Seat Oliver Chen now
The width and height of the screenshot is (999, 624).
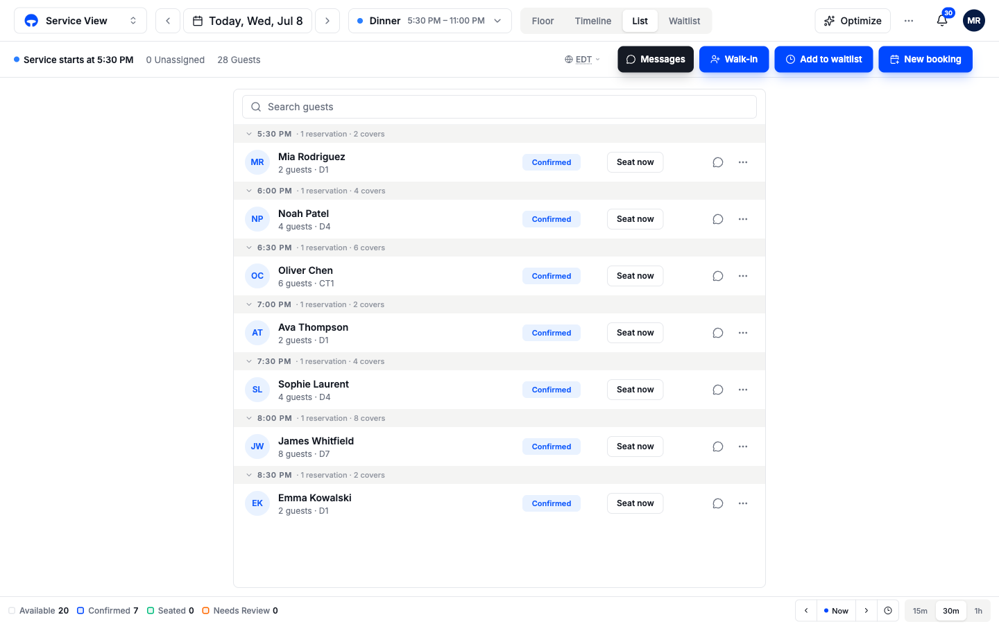click(635, 276)
